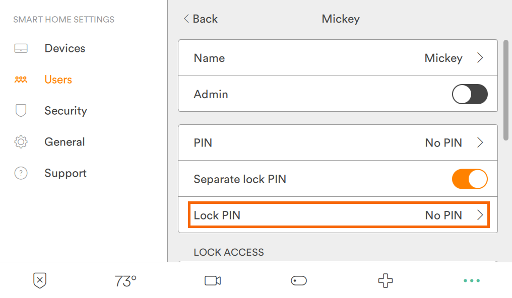Go Back to the users list
Screen dimensions: 512x298
point(201,19)
